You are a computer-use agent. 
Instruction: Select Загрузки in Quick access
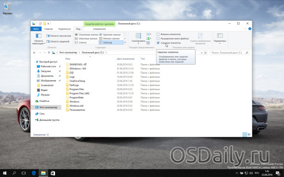[46, 71]
